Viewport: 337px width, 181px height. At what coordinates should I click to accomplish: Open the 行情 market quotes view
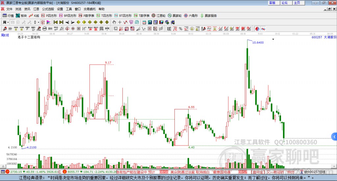pos(8,16)
